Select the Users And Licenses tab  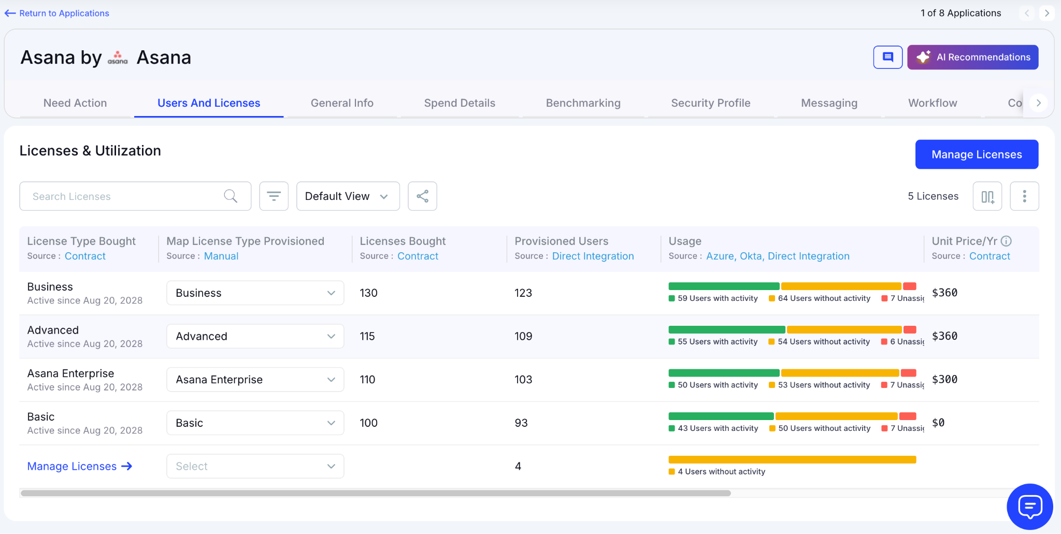pyautogui.click(x=209, y=103)
